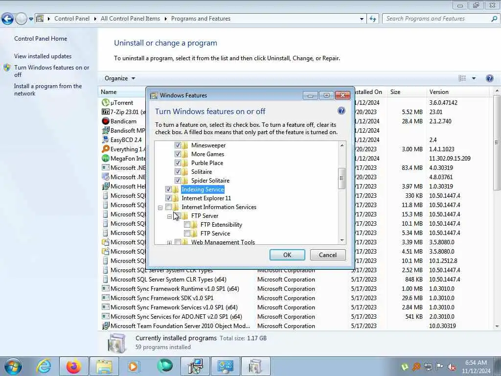
Task: Uncheck the Purble Place checkbox
Action: (178, 163)
